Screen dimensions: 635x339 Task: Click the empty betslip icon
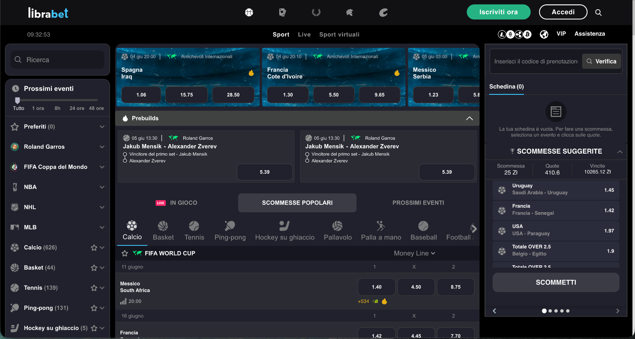tap(556, 112)
